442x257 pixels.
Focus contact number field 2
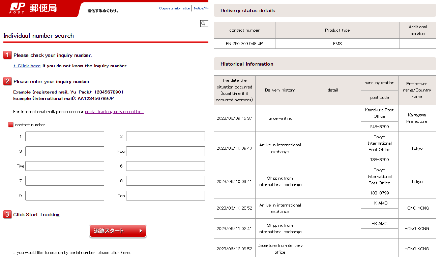(166, 136)
